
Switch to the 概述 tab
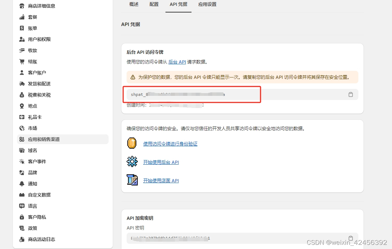pos(134,5)
